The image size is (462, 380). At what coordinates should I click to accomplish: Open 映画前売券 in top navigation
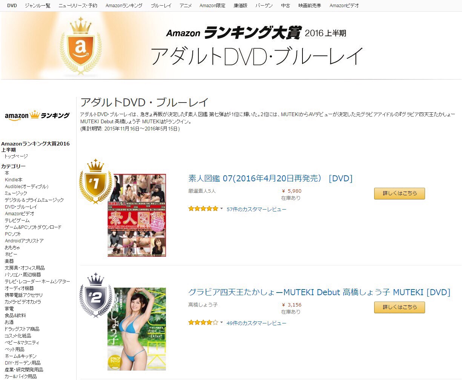(310, 6)
